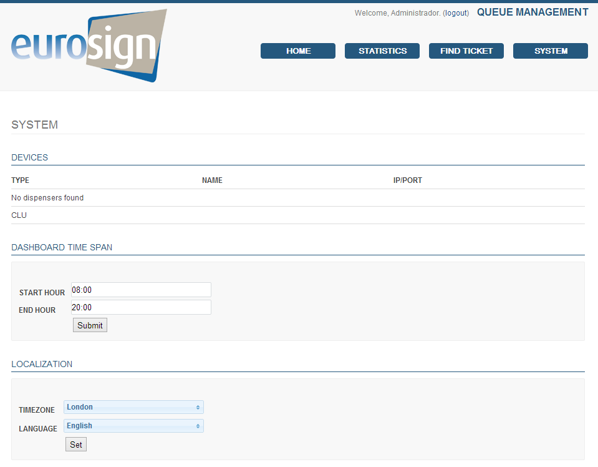Click the QUEUE MANAGEMENT title
This screenshot has height=467, width=598.
(x=533, y=12)
